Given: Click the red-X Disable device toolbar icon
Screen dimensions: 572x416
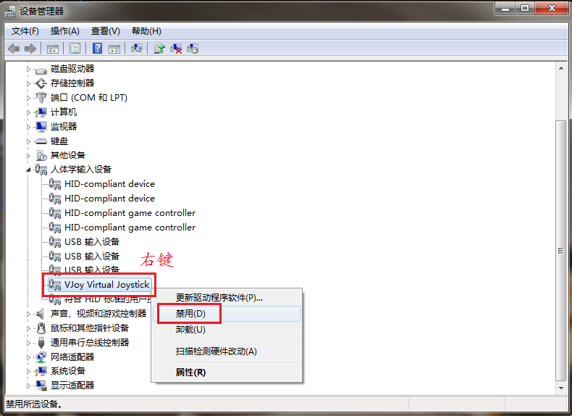Looking at the screenshot, I should 176,49.
